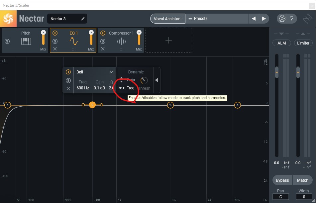Click the pencil edit icon beside Nectar 3
Viewport: 316px width, 203px height.
coord(82,19)
